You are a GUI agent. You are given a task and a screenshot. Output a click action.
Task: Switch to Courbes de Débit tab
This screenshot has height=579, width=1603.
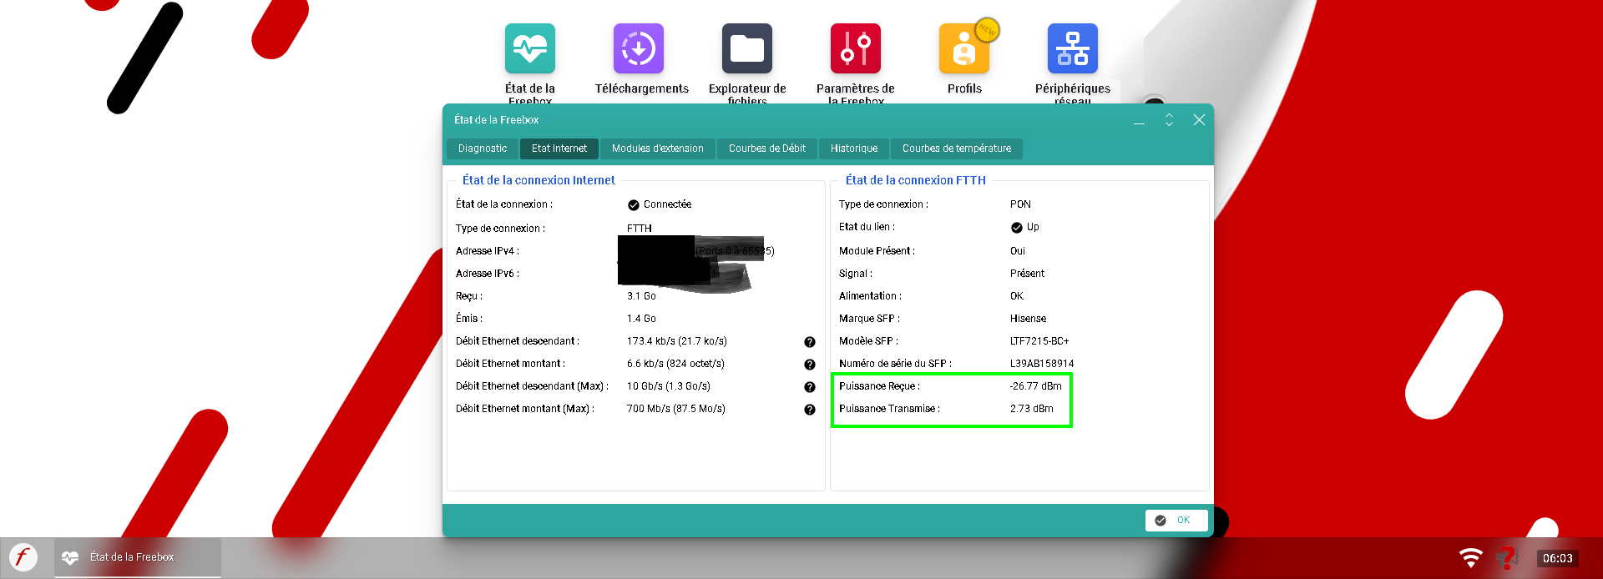(766, 149)
